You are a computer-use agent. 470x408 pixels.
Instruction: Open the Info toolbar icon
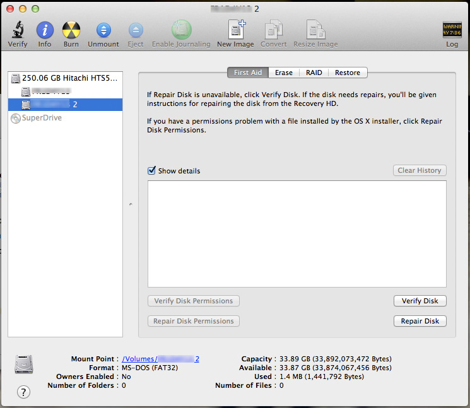(x=45, y=30)
